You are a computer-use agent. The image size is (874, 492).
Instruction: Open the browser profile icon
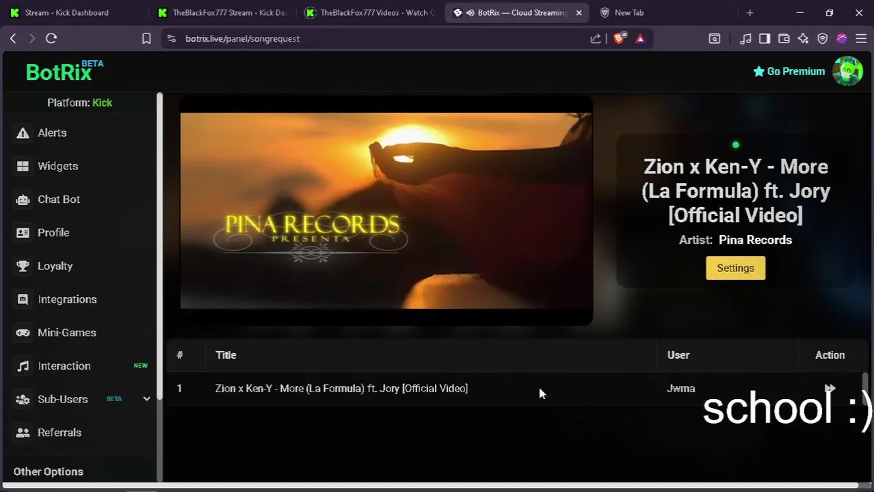coord(842,38)
